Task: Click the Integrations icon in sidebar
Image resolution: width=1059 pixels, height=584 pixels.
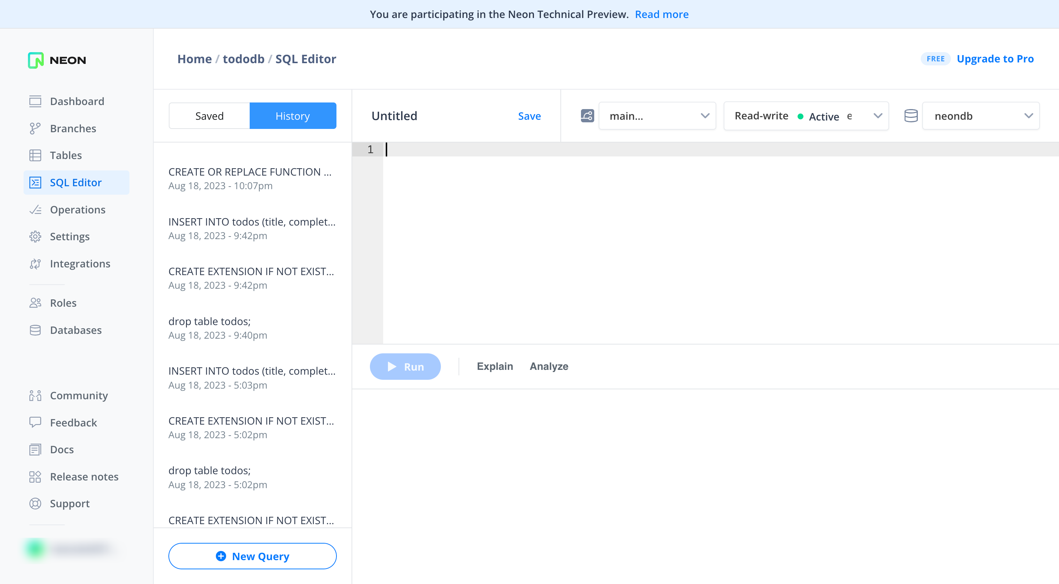Action: (35, 264)
